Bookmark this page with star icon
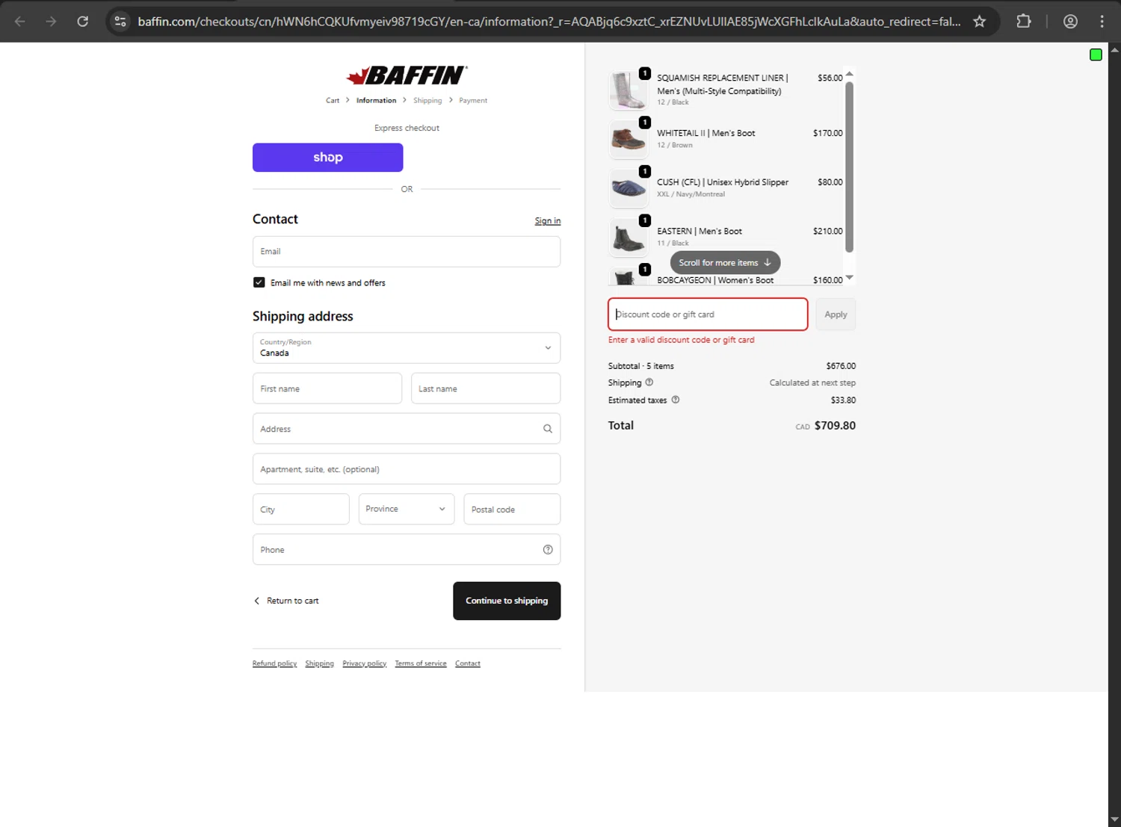The height and width of the screenshot is (827, 1121). (x=980, y=22)
